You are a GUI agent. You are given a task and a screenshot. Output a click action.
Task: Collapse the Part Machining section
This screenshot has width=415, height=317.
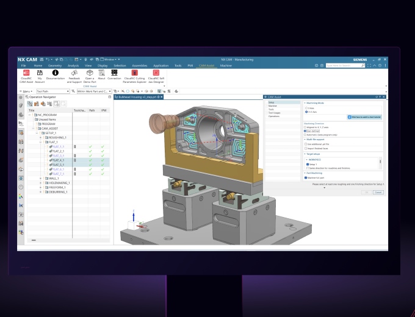pyautogui.click(x=305, y=173)
